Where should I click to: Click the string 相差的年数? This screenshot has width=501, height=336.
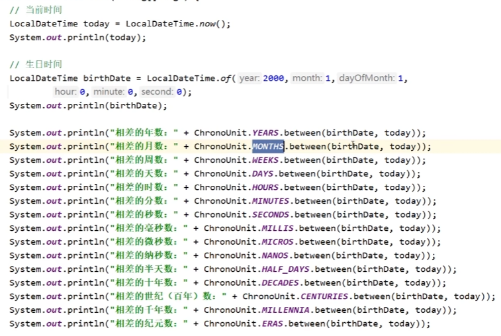pos(144,132)
